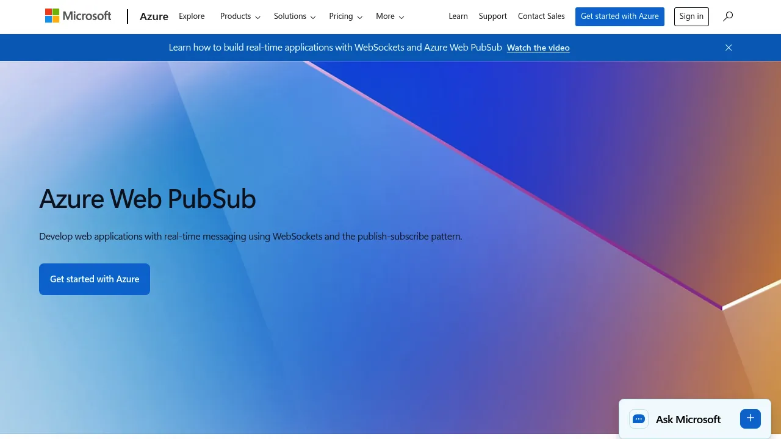Click the hero description about publish-subscribe pattern
Viewport: 781px width, 439px height.
tap(251, 237)
